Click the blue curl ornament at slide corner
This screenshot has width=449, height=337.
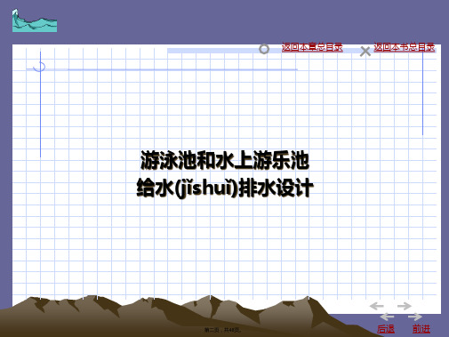click(39, 67)
